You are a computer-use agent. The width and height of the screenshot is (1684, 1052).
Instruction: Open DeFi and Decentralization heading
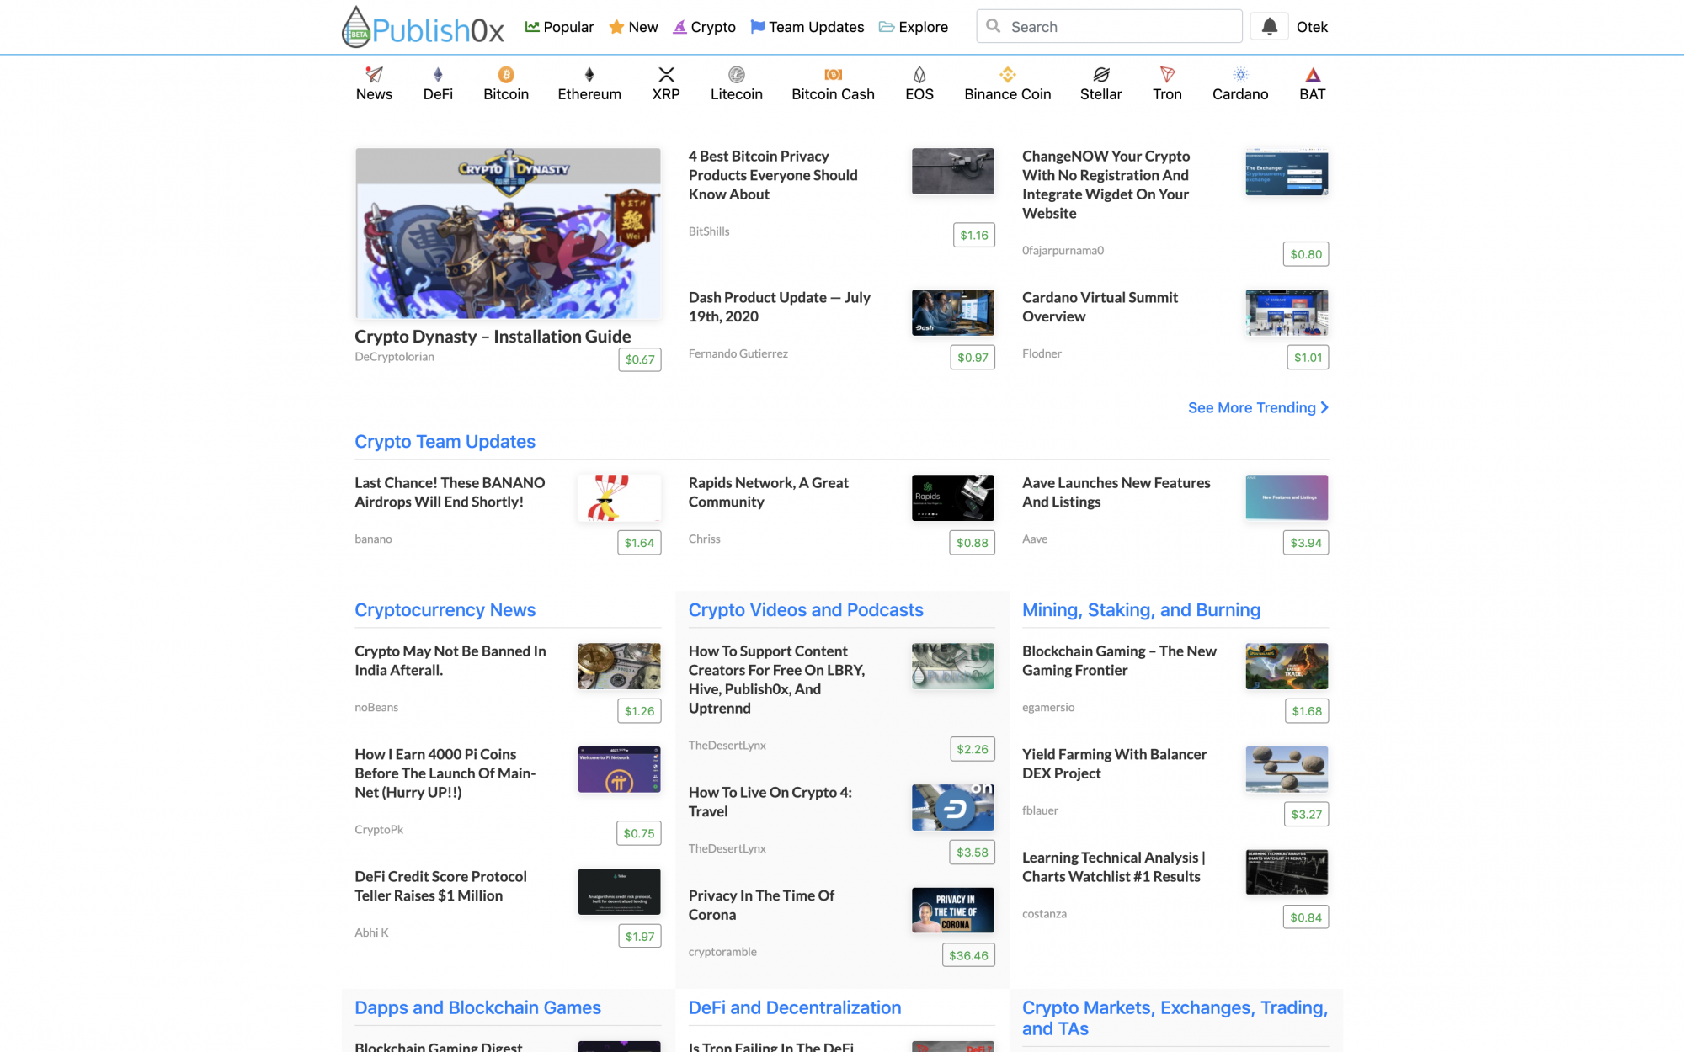pos(795,1007)
